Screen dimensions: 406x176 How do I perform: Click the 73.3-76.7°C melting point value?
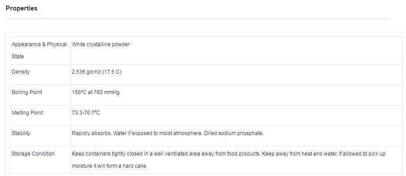click(86, 113)
